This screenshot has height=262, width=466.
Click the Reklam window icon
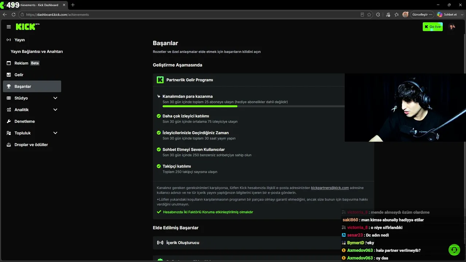(x=9, y=63)
